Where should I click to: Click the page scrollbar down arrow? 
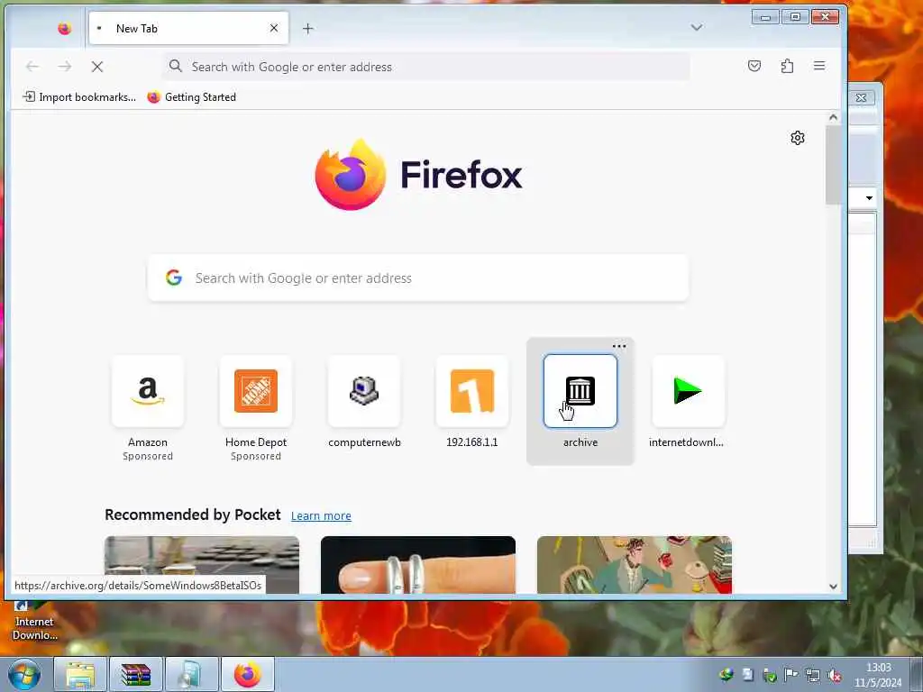pyautogui.click(x=833, y=586)
